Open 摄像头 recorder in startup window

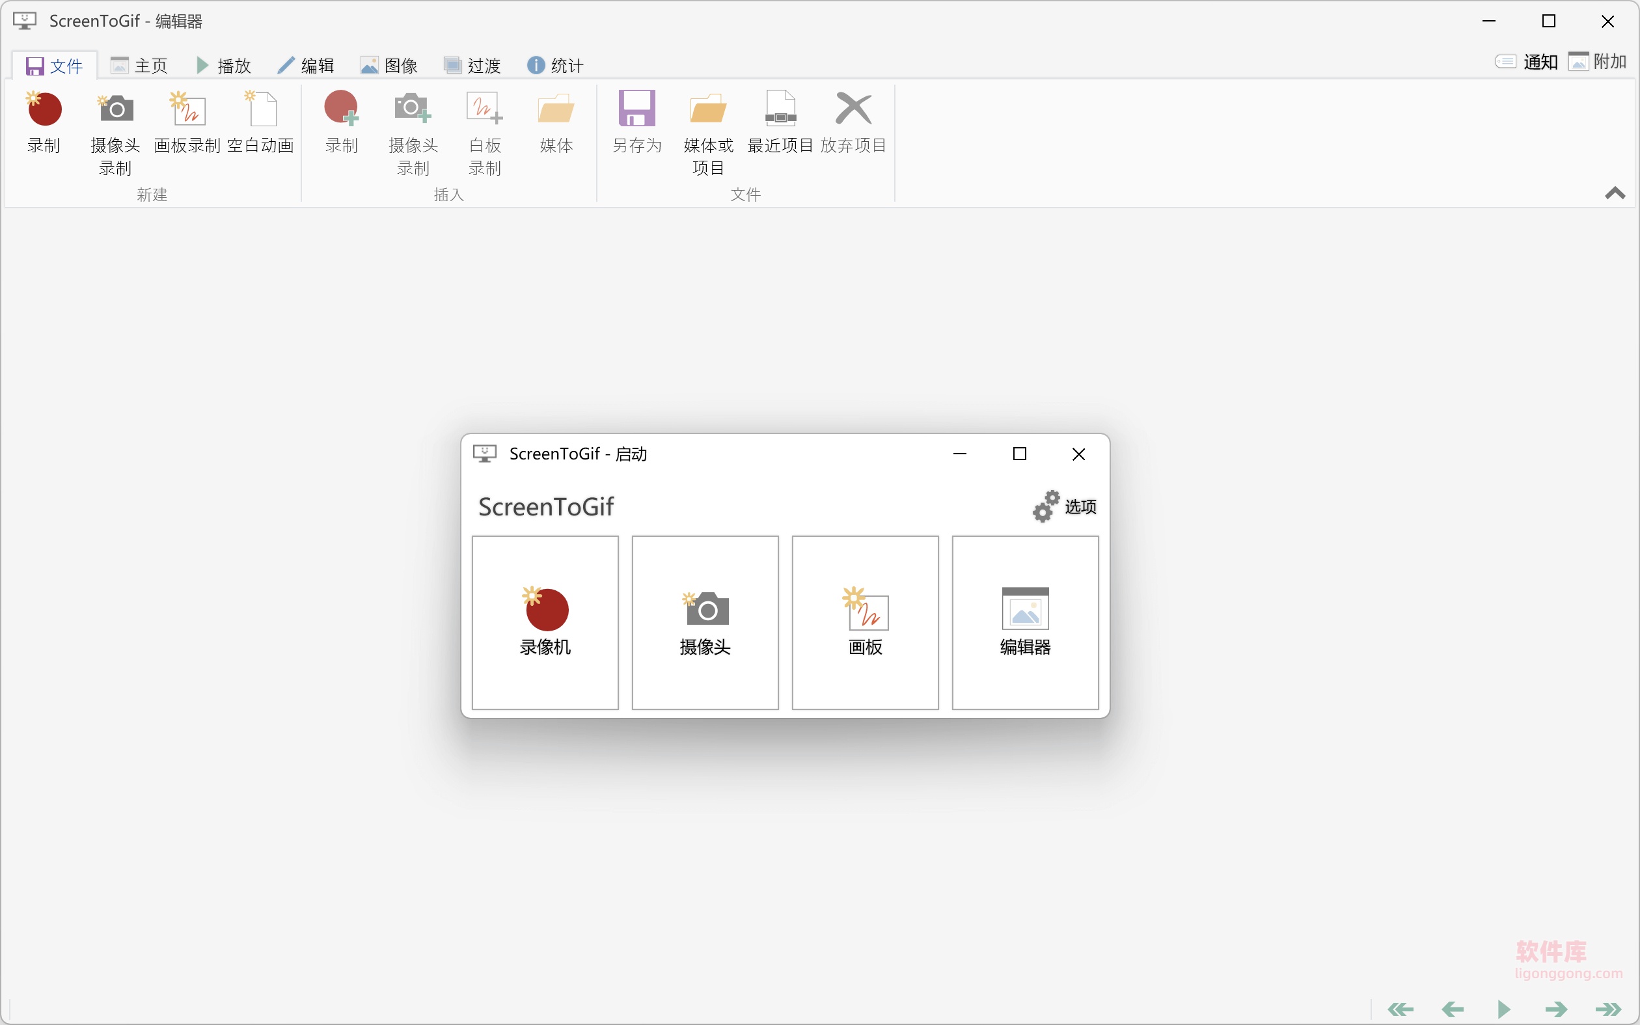coord(705,622)
